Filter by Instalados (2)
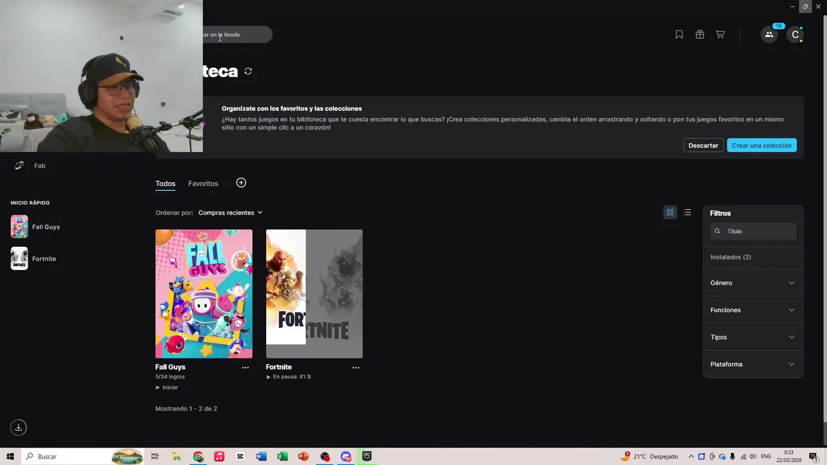The image size is (827, 465). 731,257
